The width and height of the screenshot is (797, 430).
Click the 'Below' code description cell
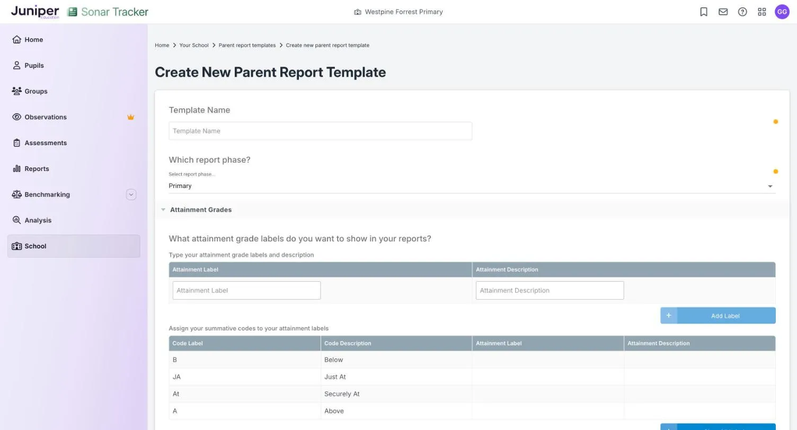pyautogui.click(x=396, y=360)
